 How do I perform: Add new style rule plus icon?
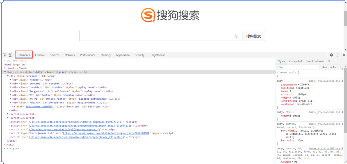coord(340,67)
